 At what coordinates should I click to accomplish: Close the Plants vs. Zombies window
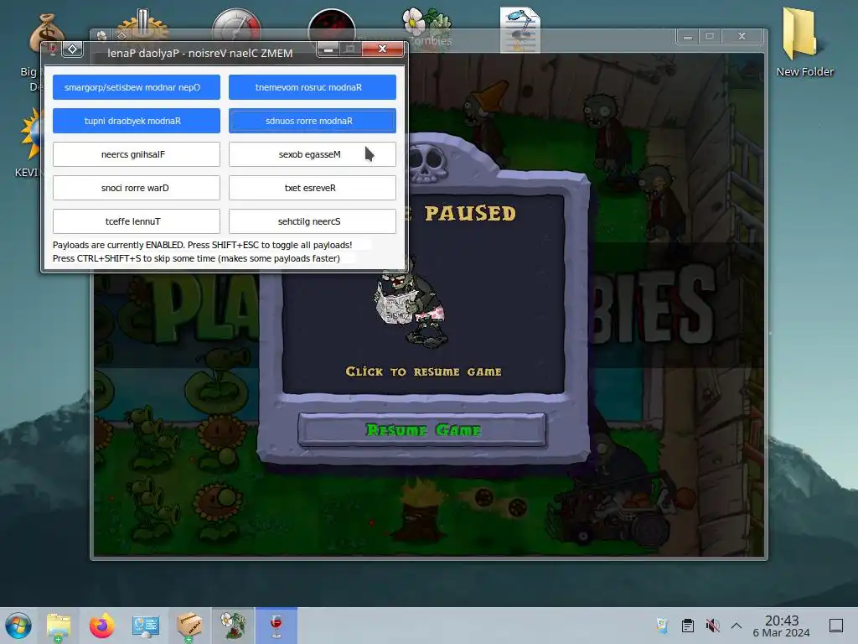742,36
